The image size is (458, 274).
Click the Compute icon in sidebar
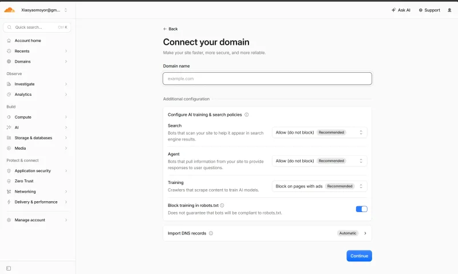tap(9, 117)
